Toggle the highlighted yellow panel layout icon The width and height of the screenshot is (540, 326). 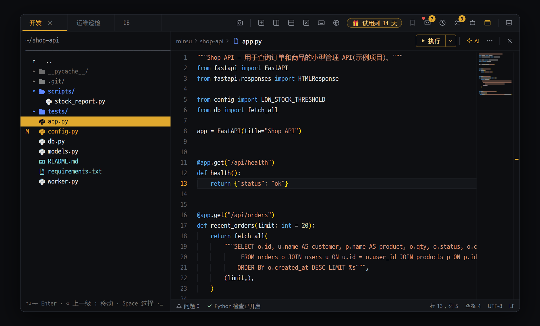pyautogui.click(x=487, y=23)
